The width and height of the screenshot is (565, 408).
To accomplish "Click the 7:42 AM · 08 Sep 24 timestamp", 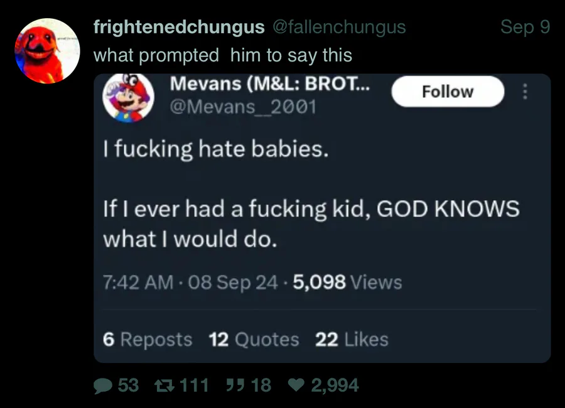I will (x=190, y=282).
